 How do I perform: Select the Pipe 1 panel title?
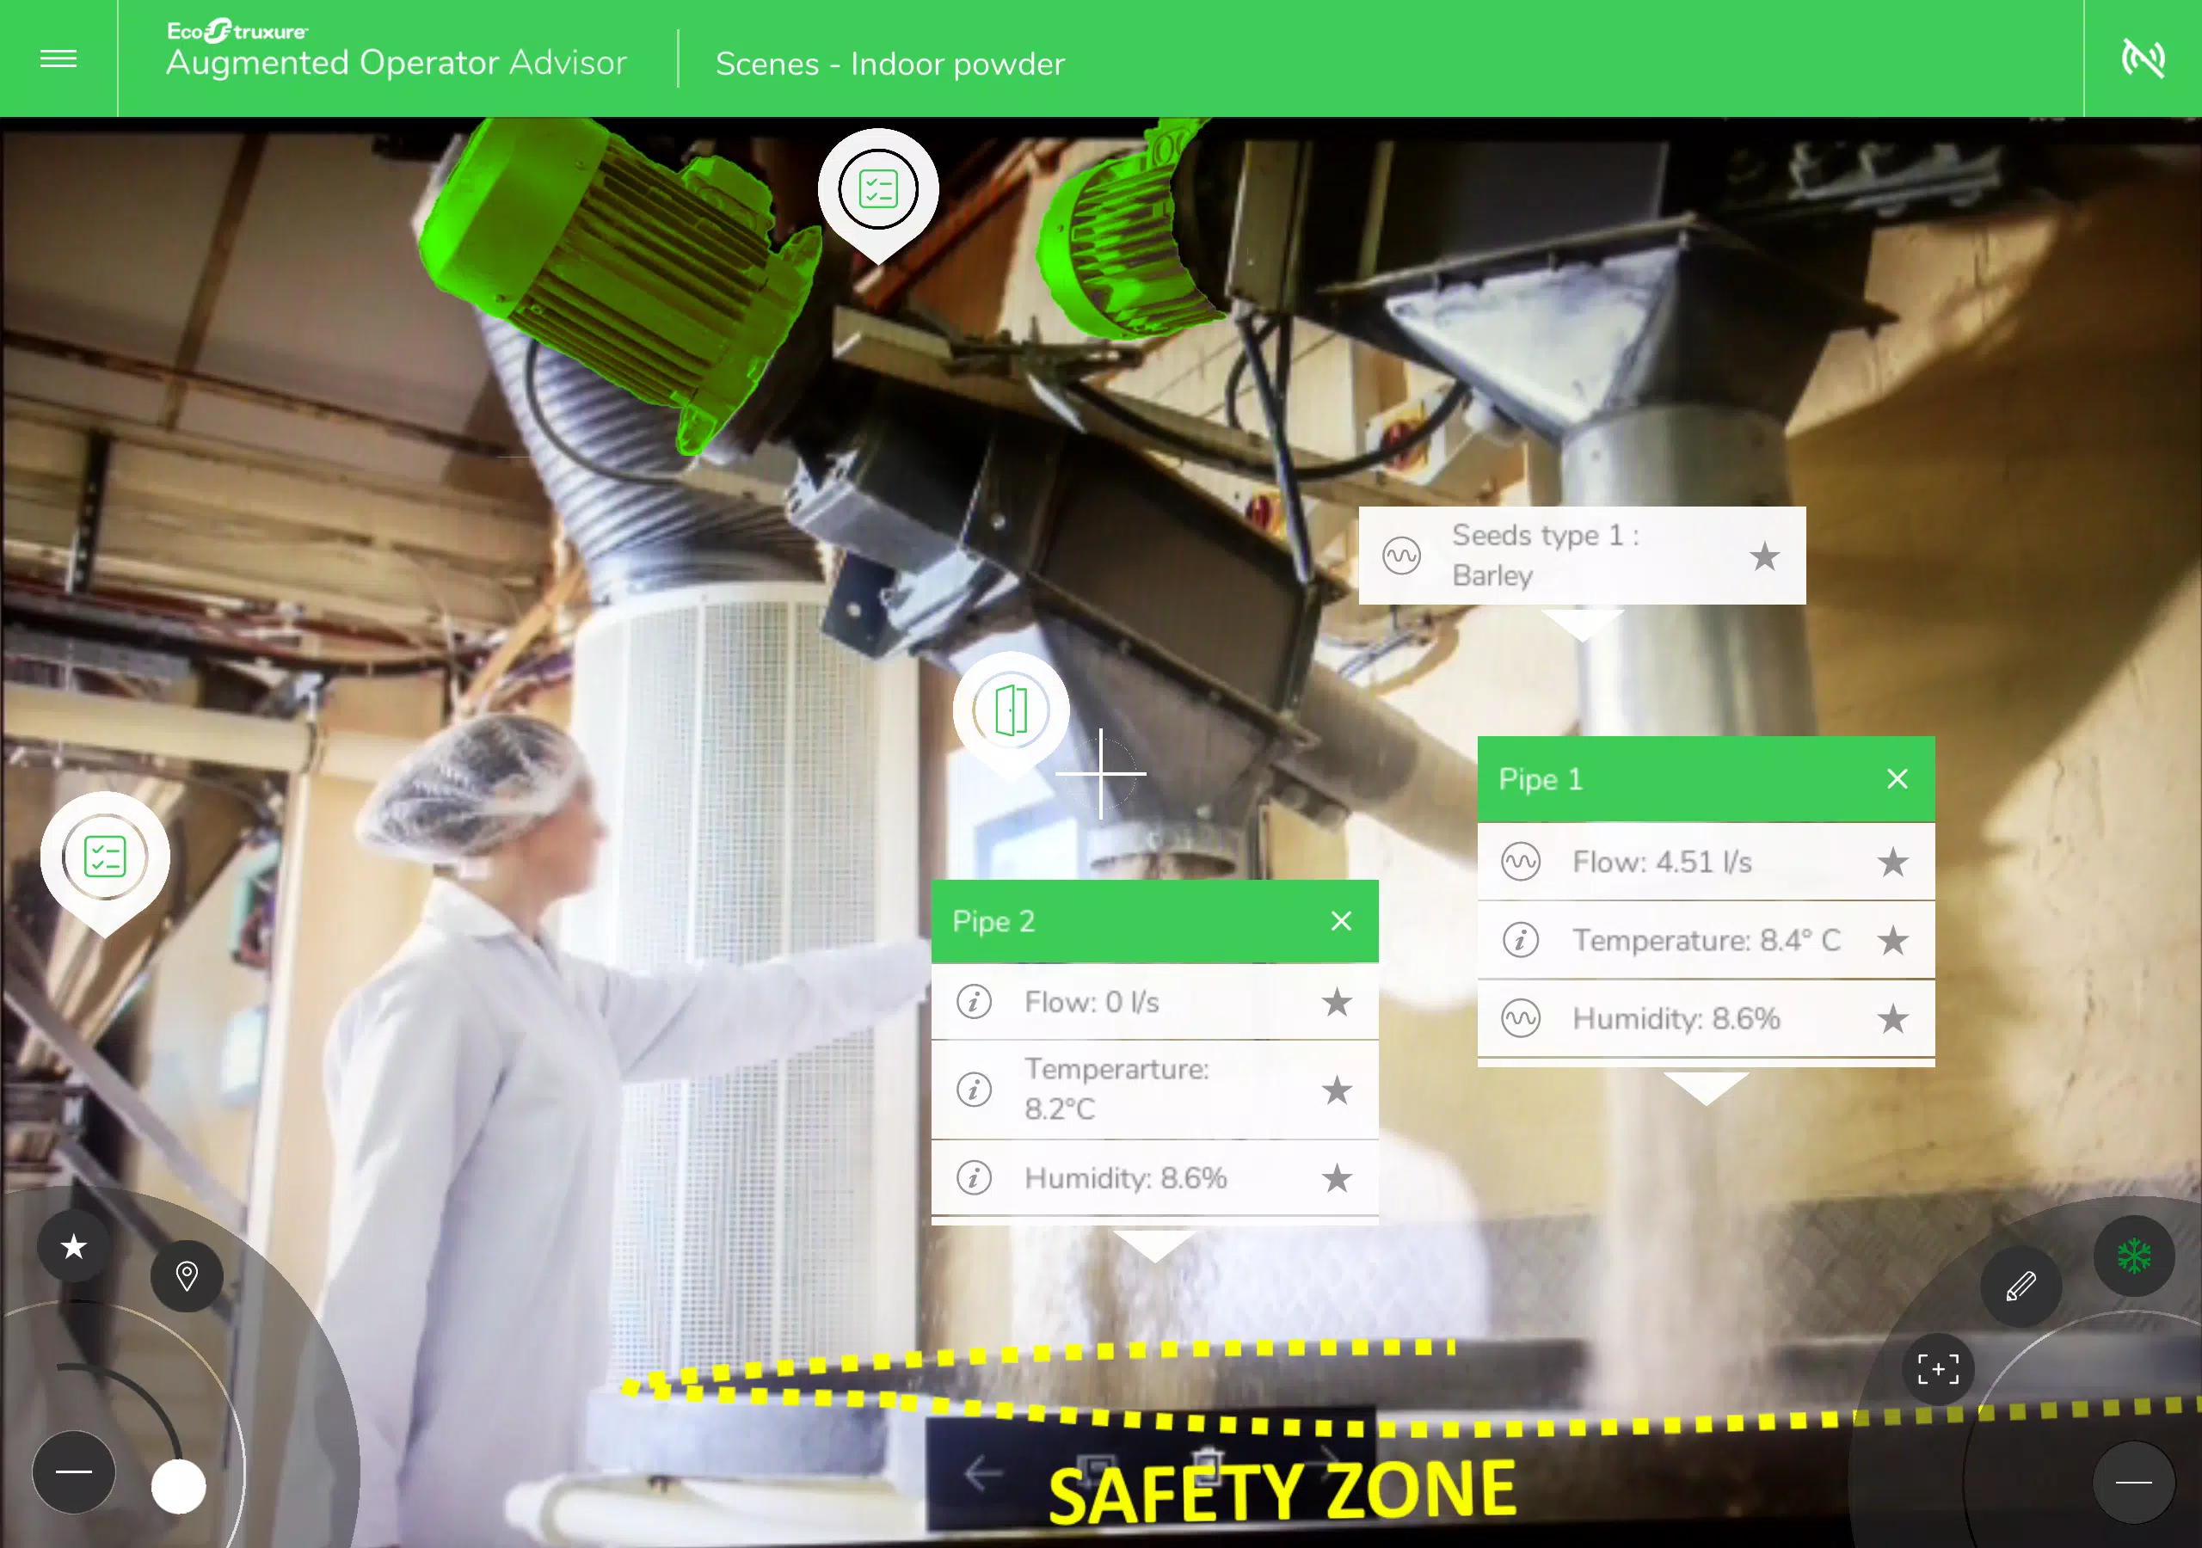[1541, 779]
